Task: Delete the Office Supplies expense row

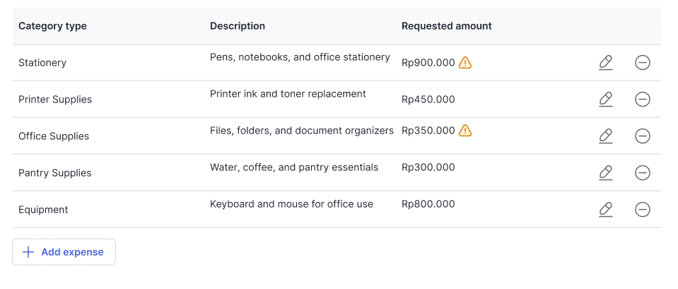Action: click(x=642, y=136)
